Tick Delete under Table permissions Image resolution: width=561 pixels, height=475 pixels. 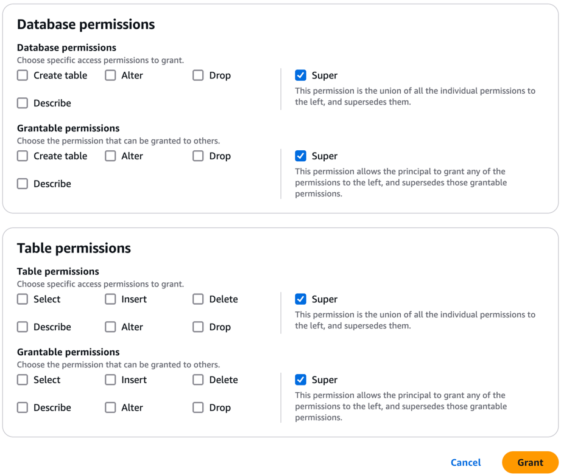(x=198, y=299)
